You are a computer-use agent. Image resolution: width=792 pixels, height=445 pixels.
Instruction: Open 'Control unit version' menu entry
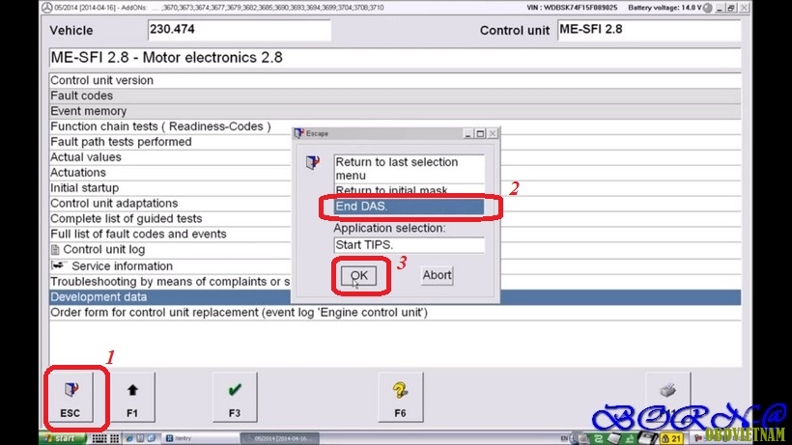point(395,80)
